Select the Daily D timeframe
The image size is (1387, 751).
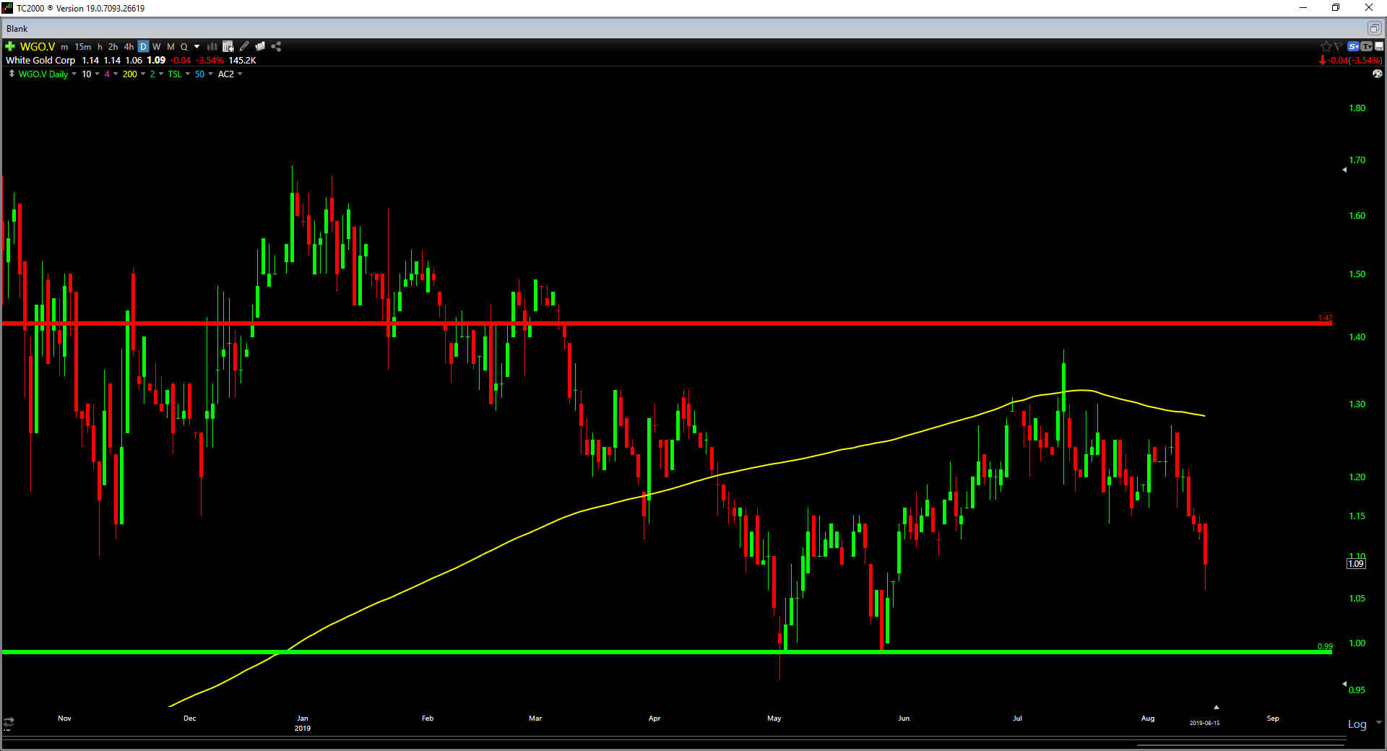coord(143,47)
